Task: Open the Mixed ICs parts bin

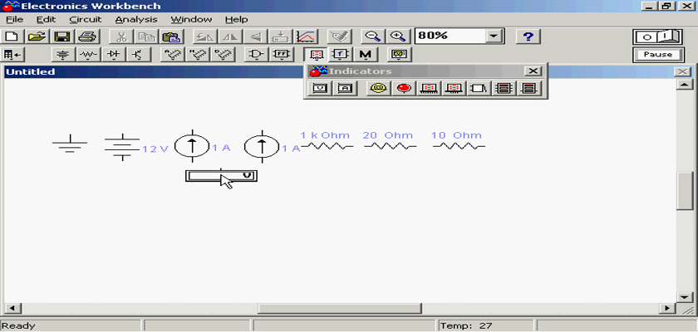Action: point(196,55)
